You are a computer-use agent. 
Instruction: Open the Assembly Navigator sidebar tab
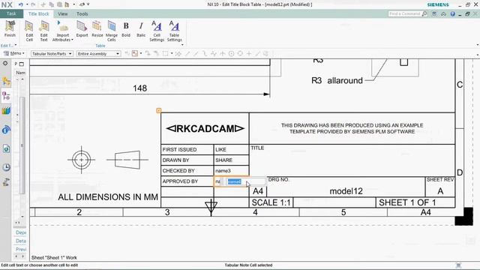[6, 82]
